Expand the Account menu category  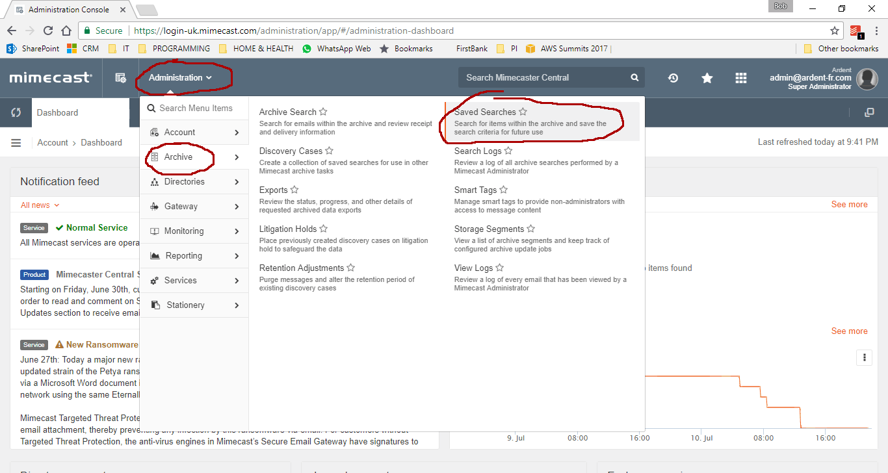click(194, 133)
